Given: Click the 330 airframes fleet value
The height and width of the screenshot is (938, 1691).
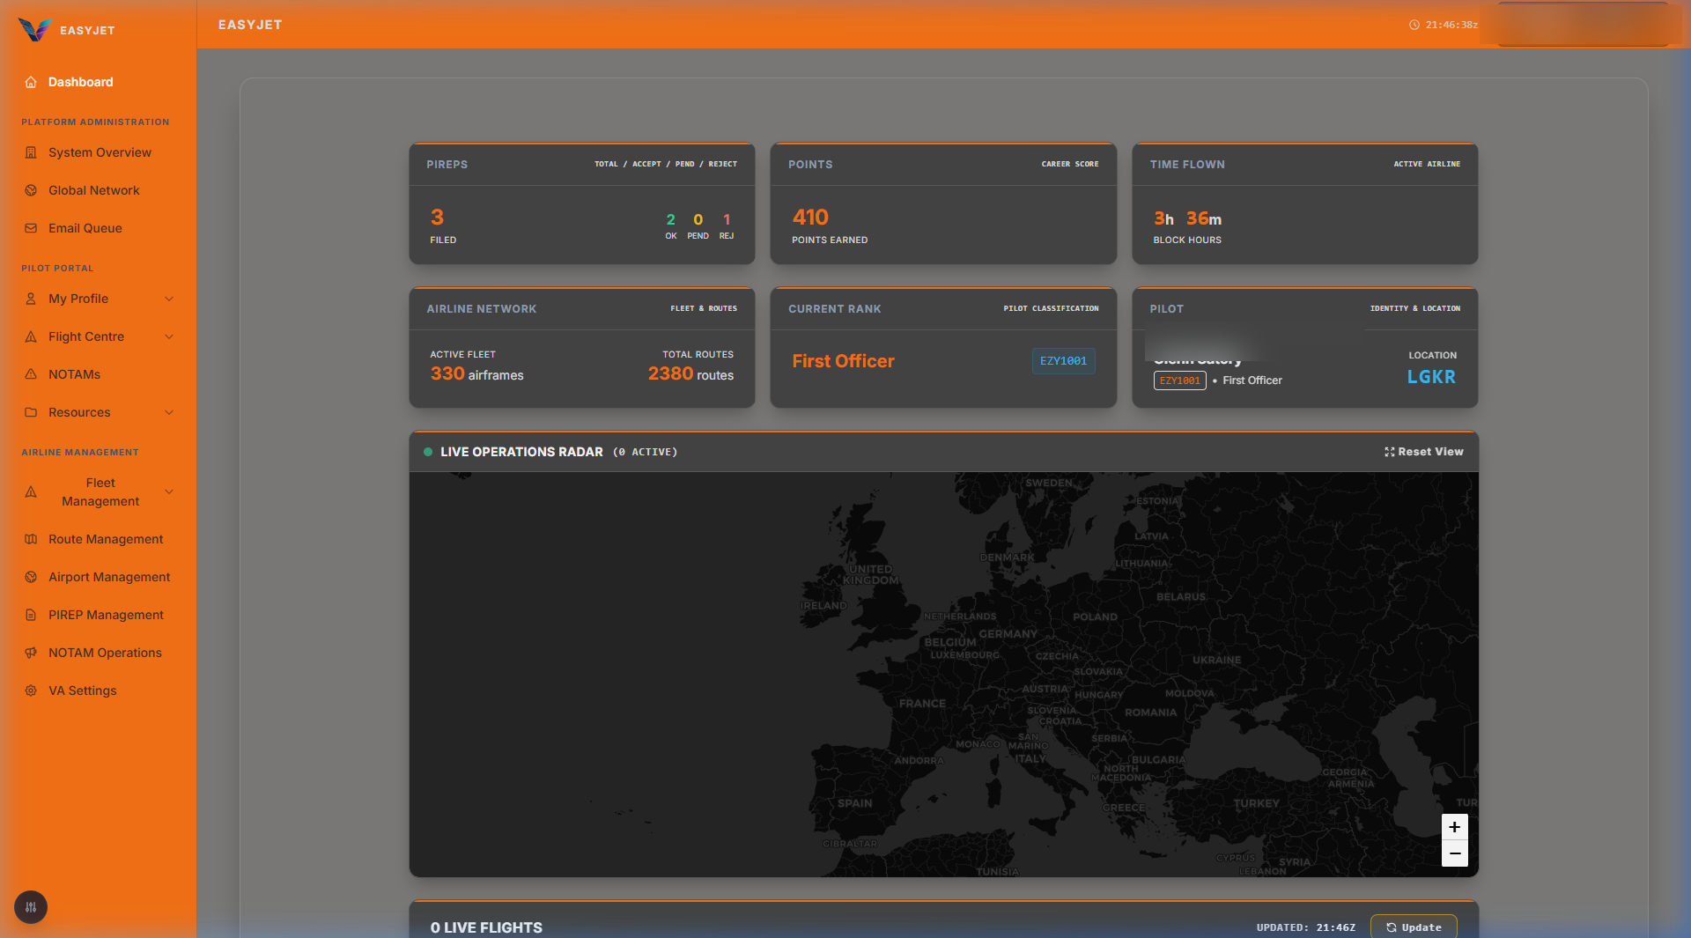Looking at the screenshot, I should pyautogui.click(x=476, y=373).
